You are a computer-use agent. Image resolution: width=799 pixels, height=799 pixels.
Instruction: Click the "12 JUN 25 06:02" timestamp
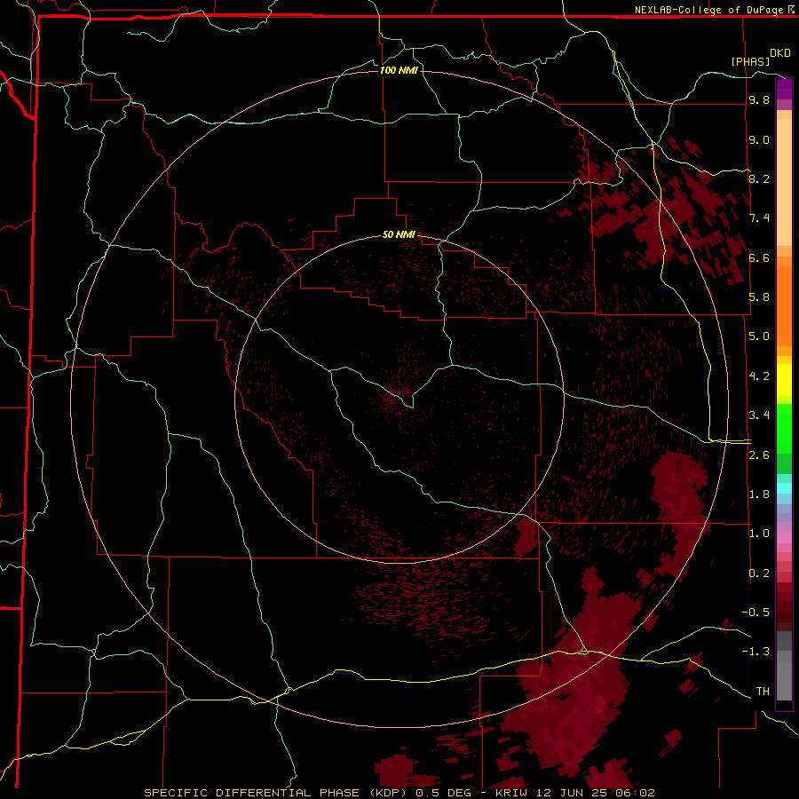tap(594, 793)
